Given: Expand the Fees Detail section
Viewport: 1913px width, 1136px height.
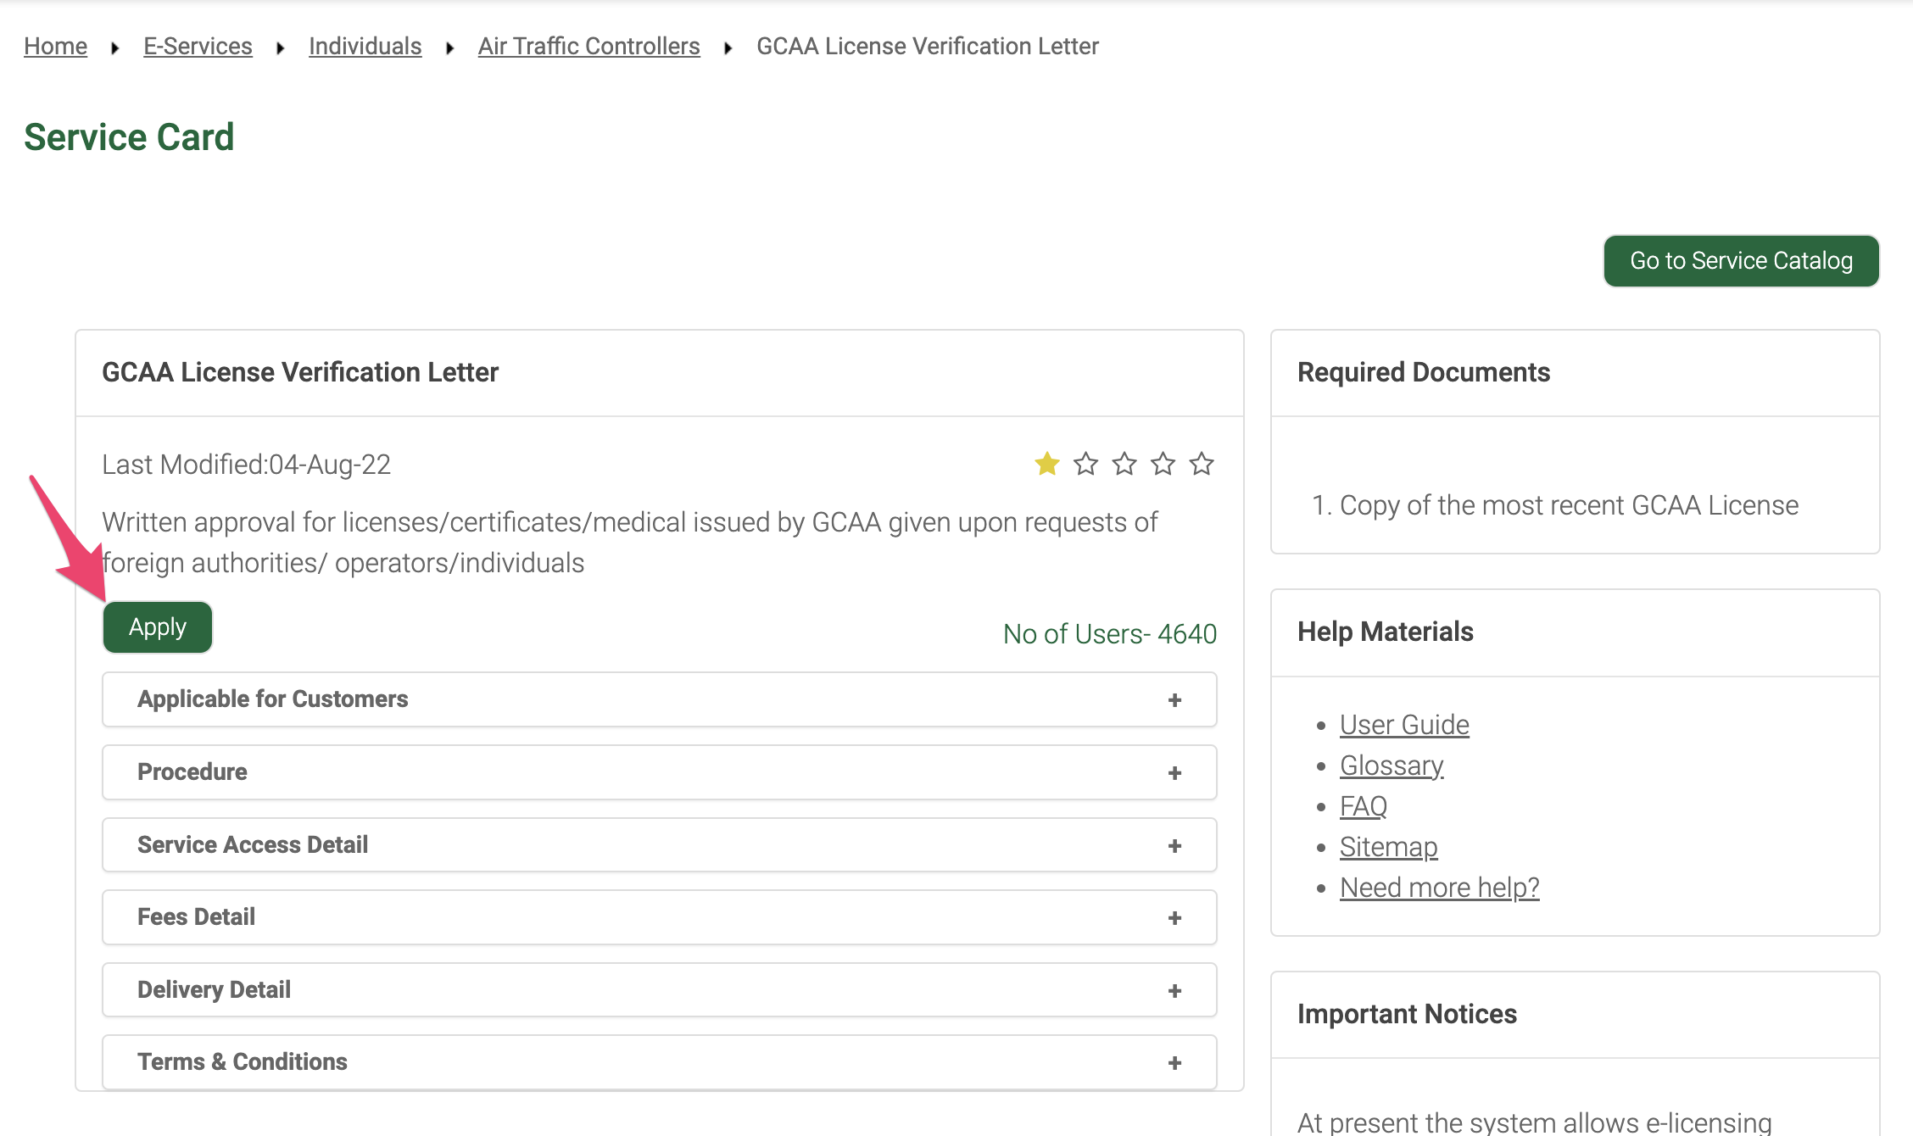Looking at the screenshot, I should point(660,917).
